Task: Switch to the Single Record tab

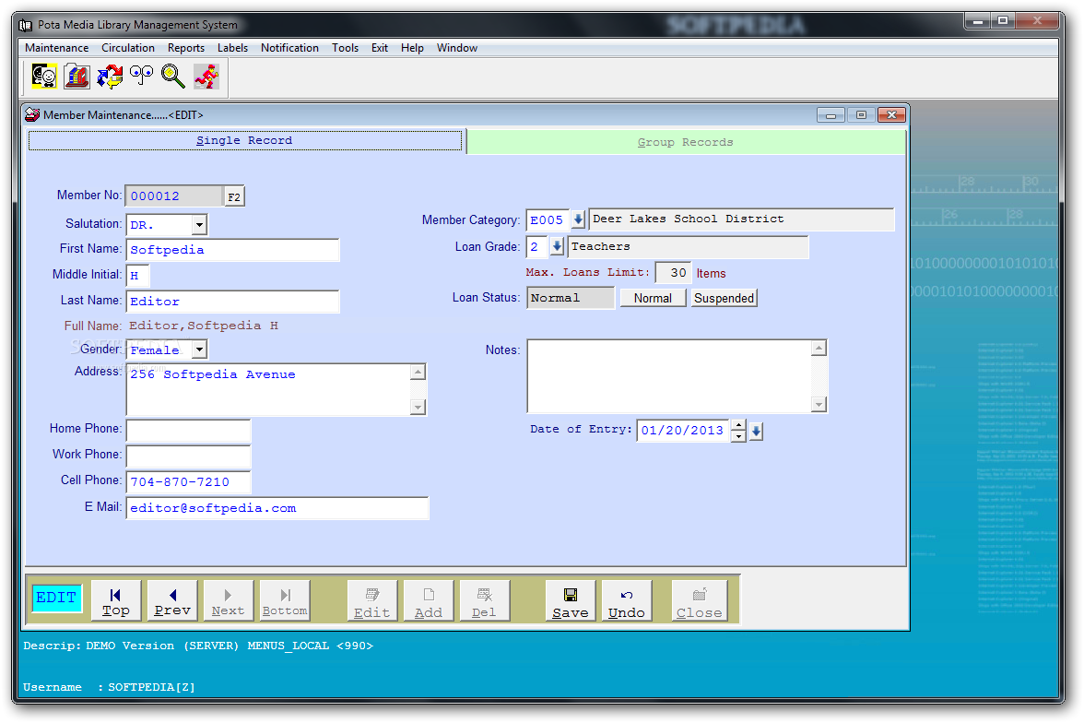Action: pos(245,140)
